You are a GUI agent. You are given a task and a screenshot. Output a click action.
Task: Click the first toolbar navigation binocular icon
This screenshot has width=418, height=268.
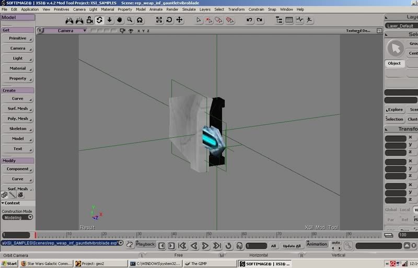(x=69, y=20)
